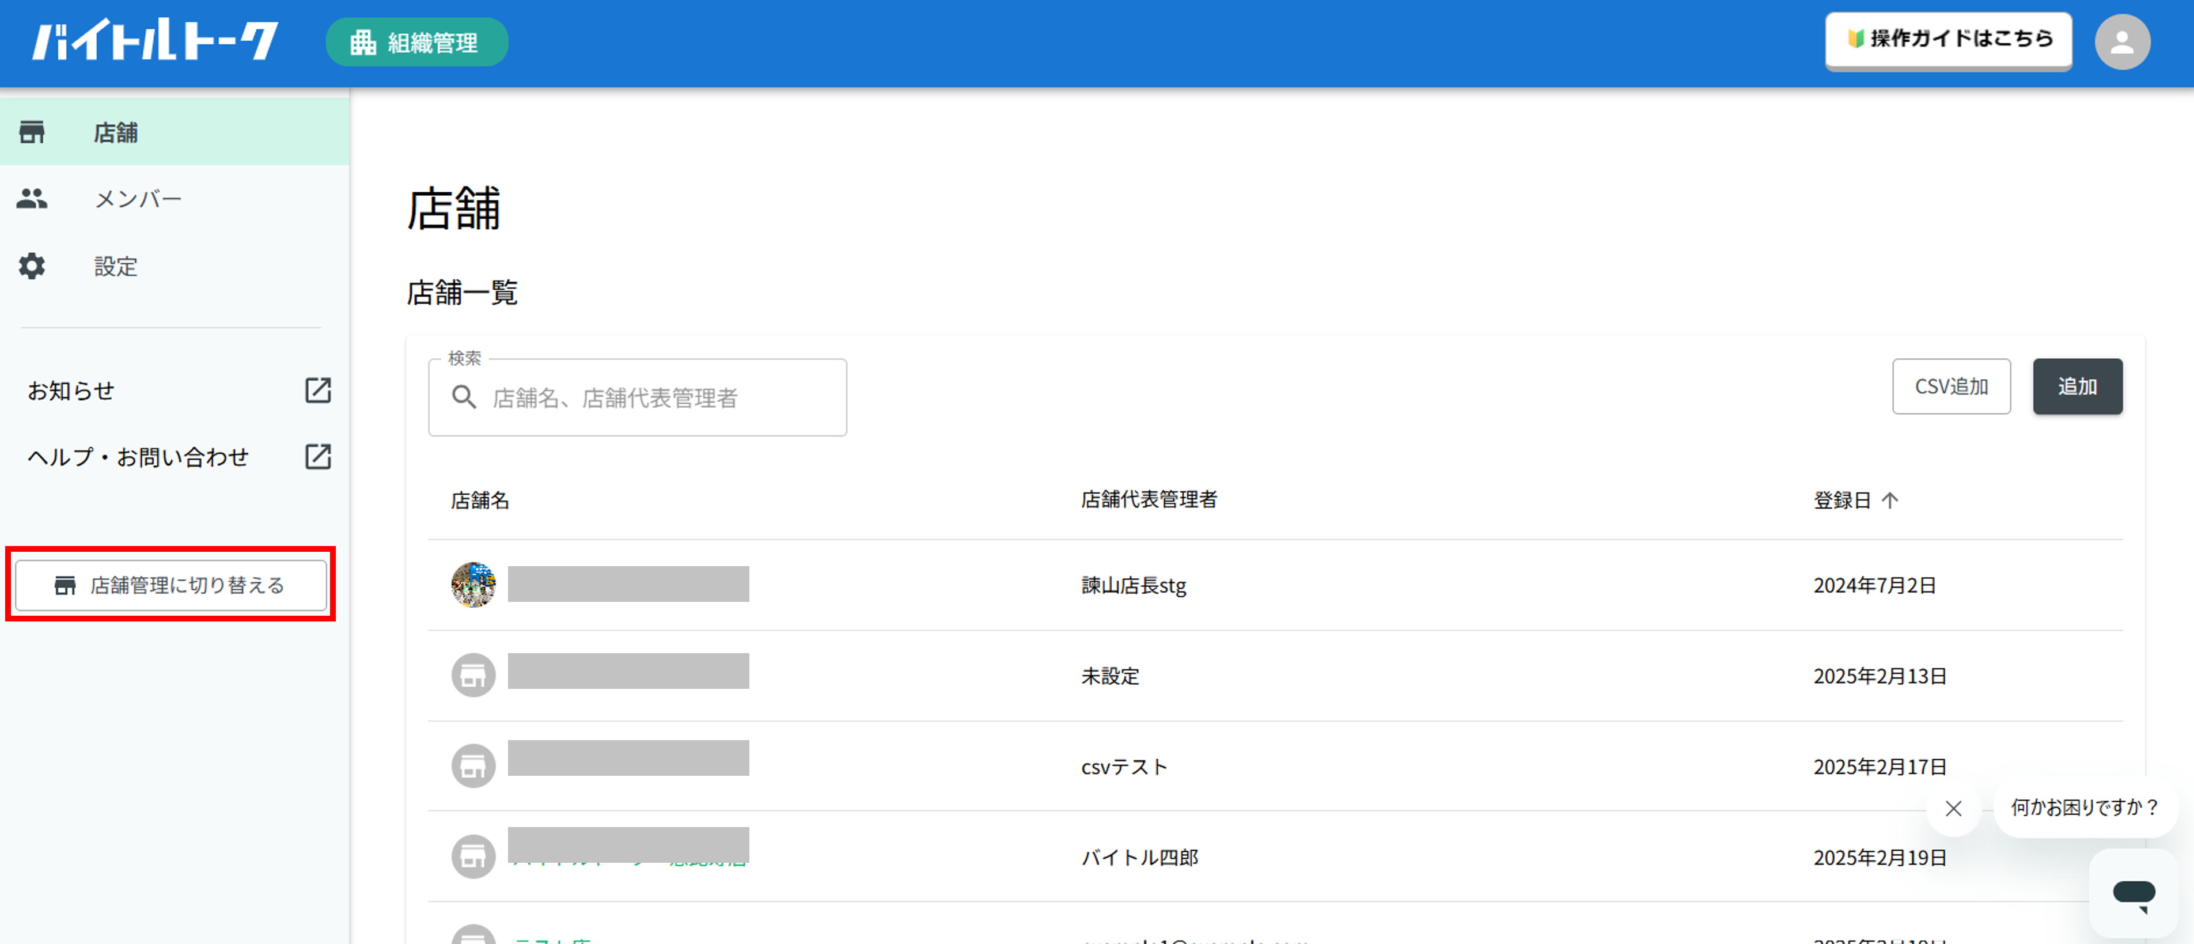Click the CSV追加 button

pos(1952,387)
